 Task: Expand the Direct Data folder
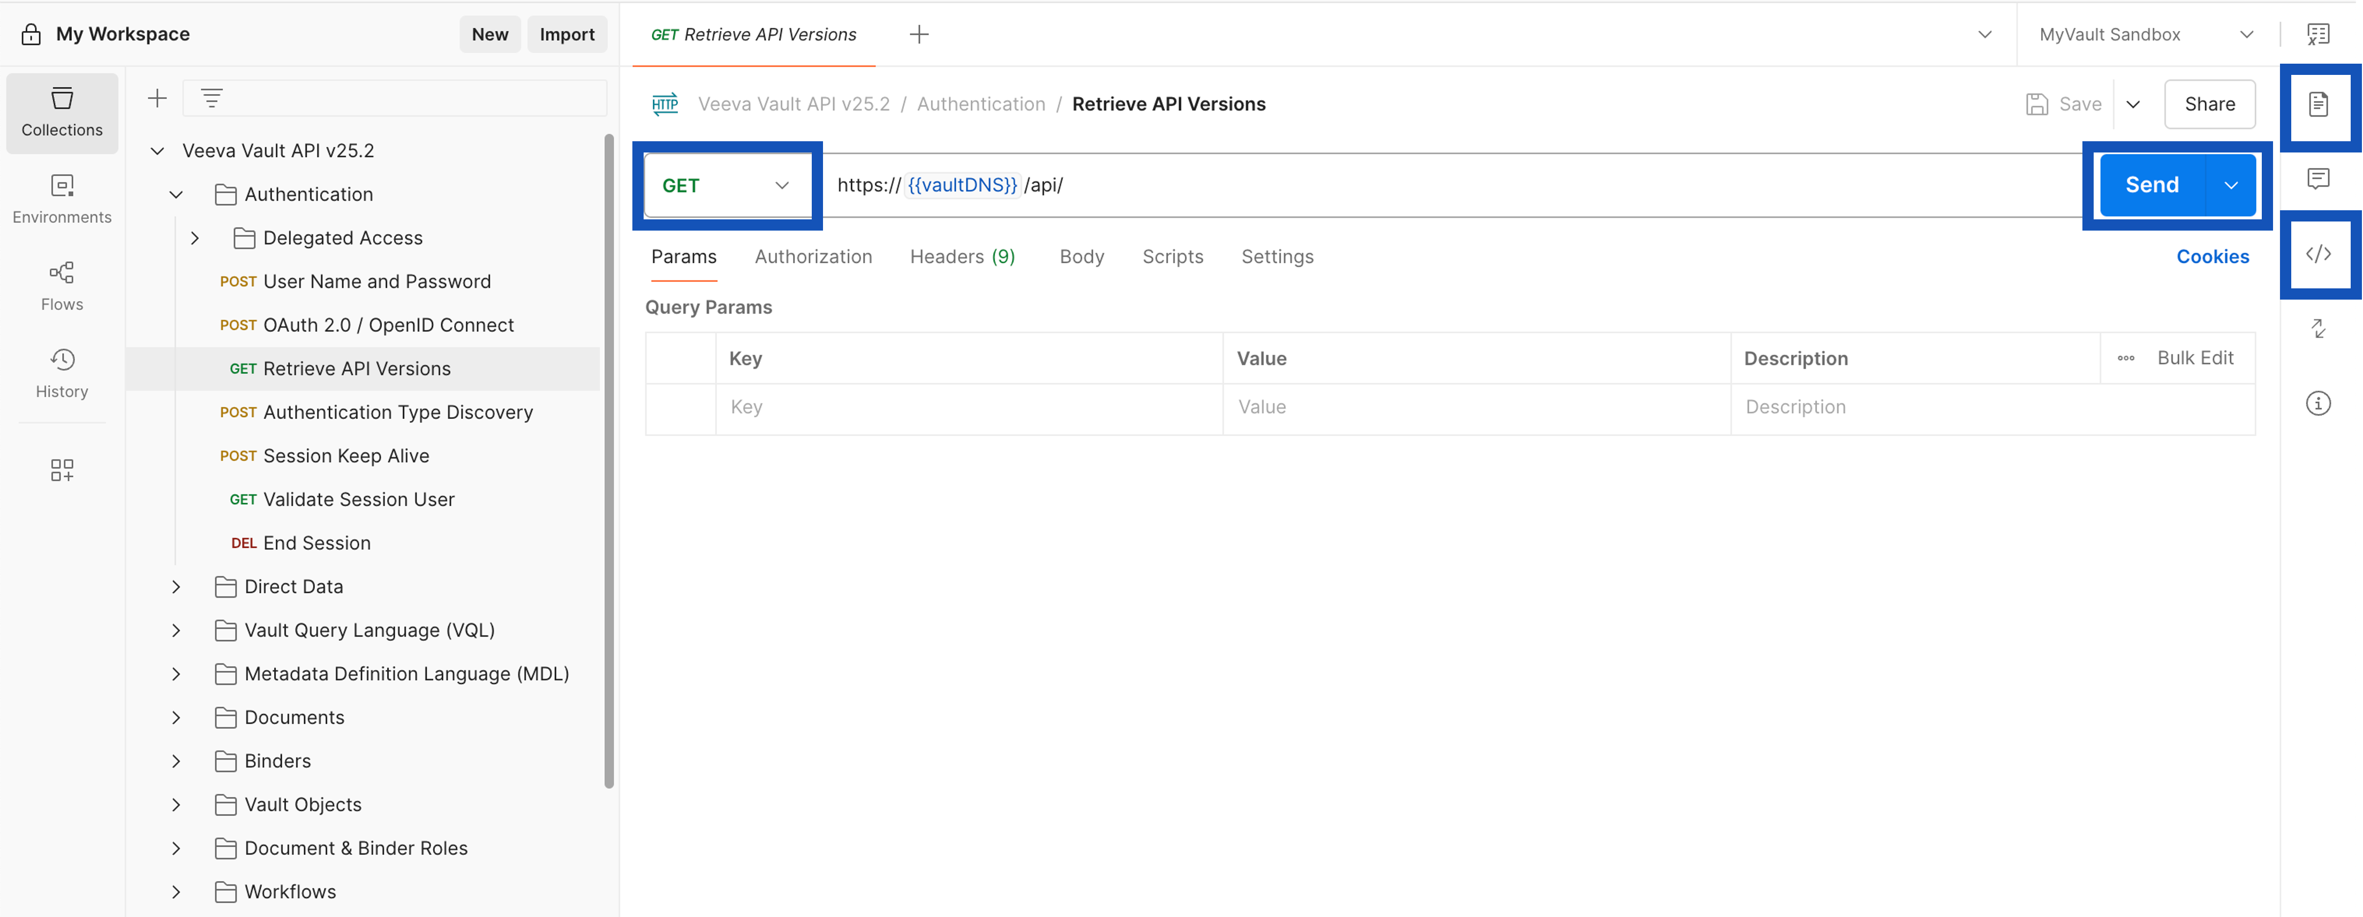(x=176, y=587)
